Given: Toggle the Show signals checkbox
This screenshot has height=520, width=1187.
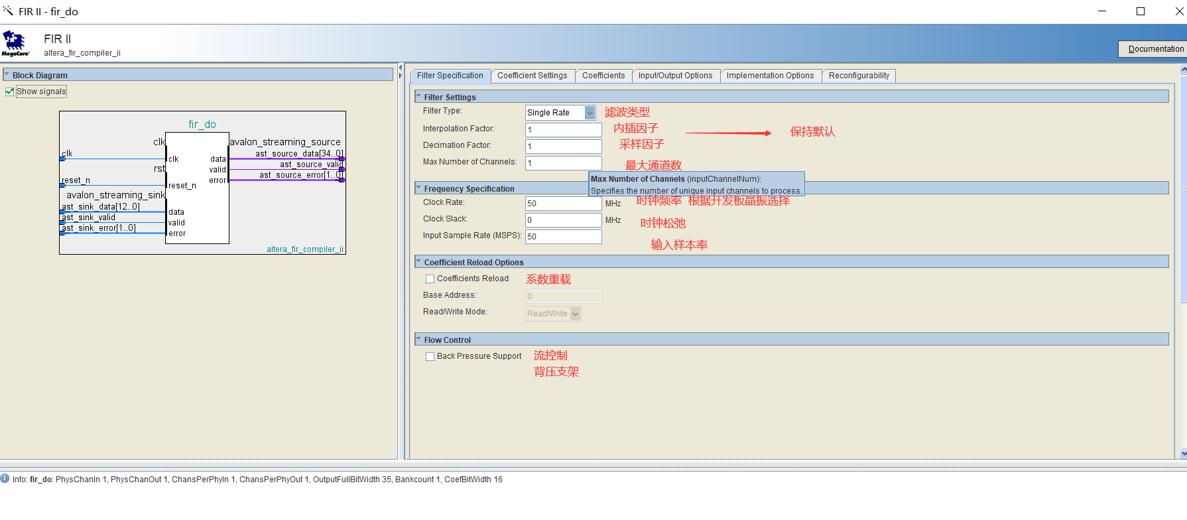Looking at the screenshot, I should click(9, 92).
